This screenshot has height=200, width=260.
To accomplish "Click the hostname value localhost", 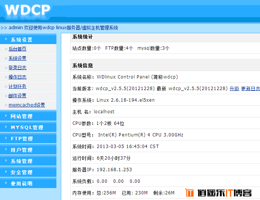I will (x=104, y=112).
